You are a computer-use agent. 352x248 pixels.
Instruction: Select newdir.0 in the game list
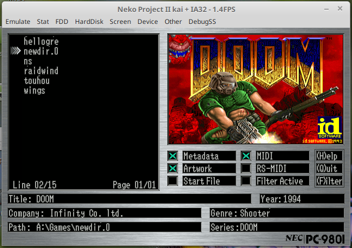click(41, 51)
